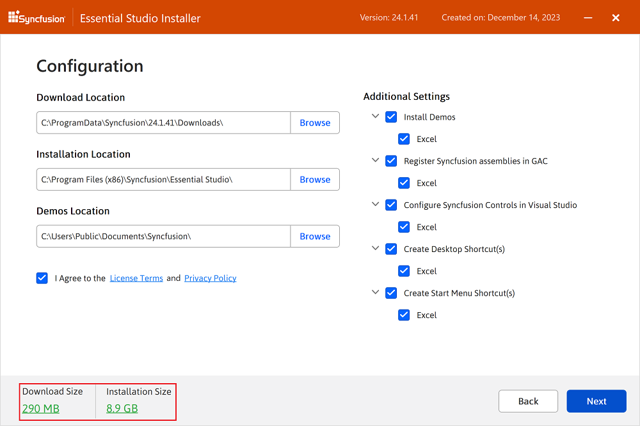Uncheck Create Start Menu Shortcut(s)
This screenshot has height=426, width=640.
[391, 293]
